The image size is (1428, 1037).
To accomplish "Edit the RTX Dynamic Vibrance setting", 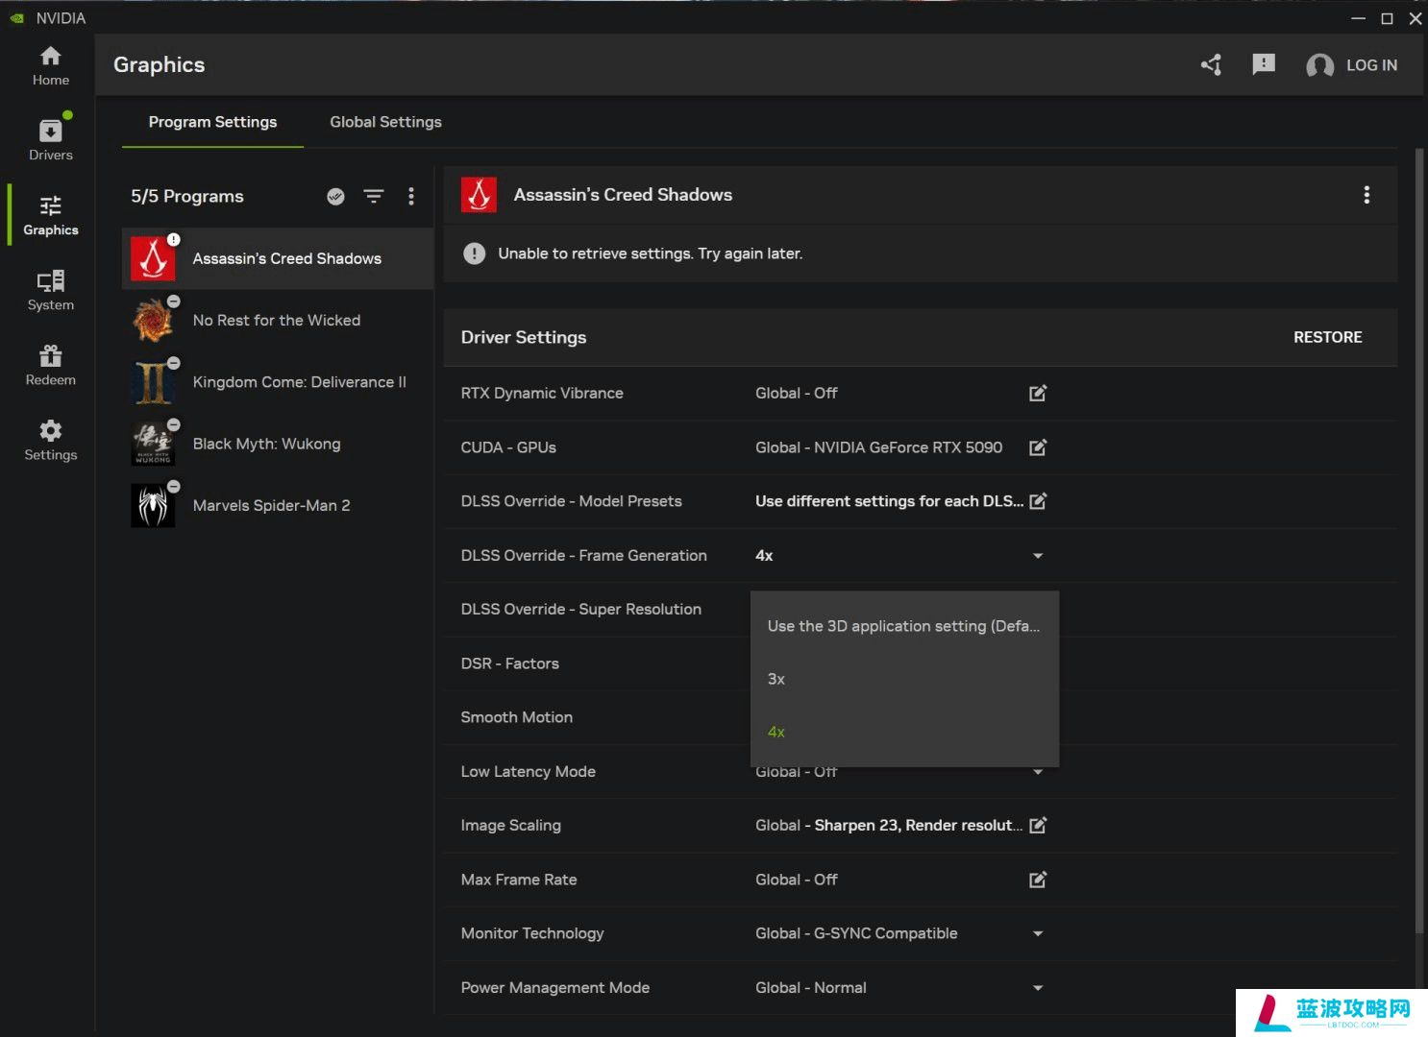I will point(1038,393).
